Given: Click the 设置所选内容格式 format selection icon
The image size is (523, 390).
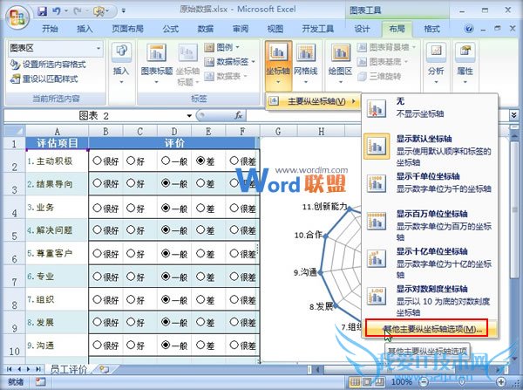Looking at the screenshot, I should coord(15,64).
